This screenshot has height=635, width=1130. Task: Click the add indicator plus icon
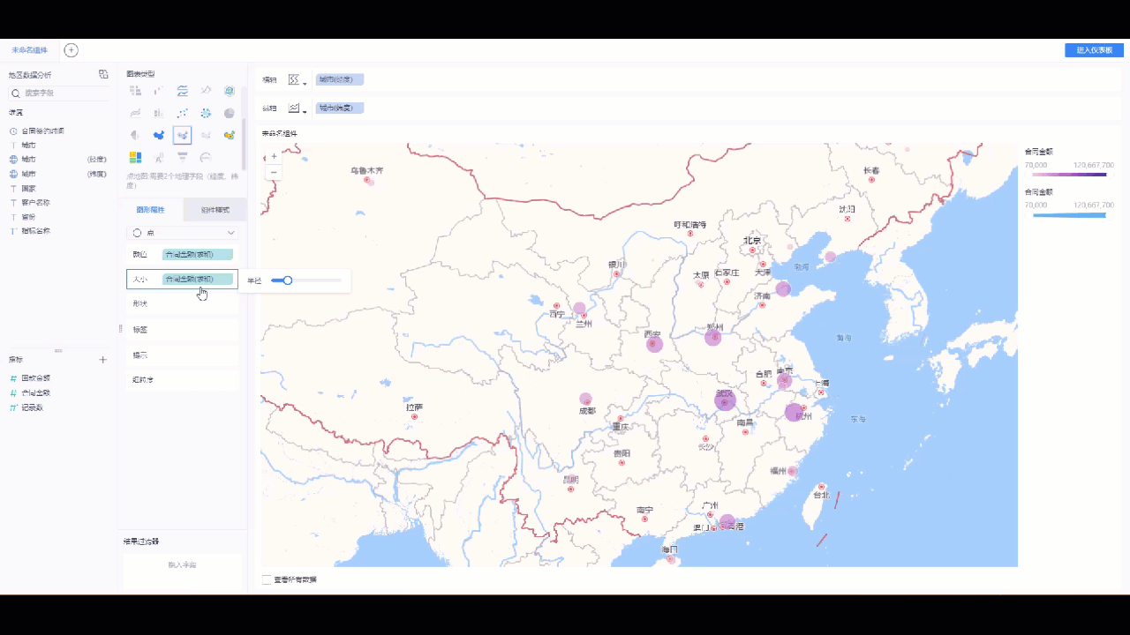pyautogui.click(x=102, y=360)
